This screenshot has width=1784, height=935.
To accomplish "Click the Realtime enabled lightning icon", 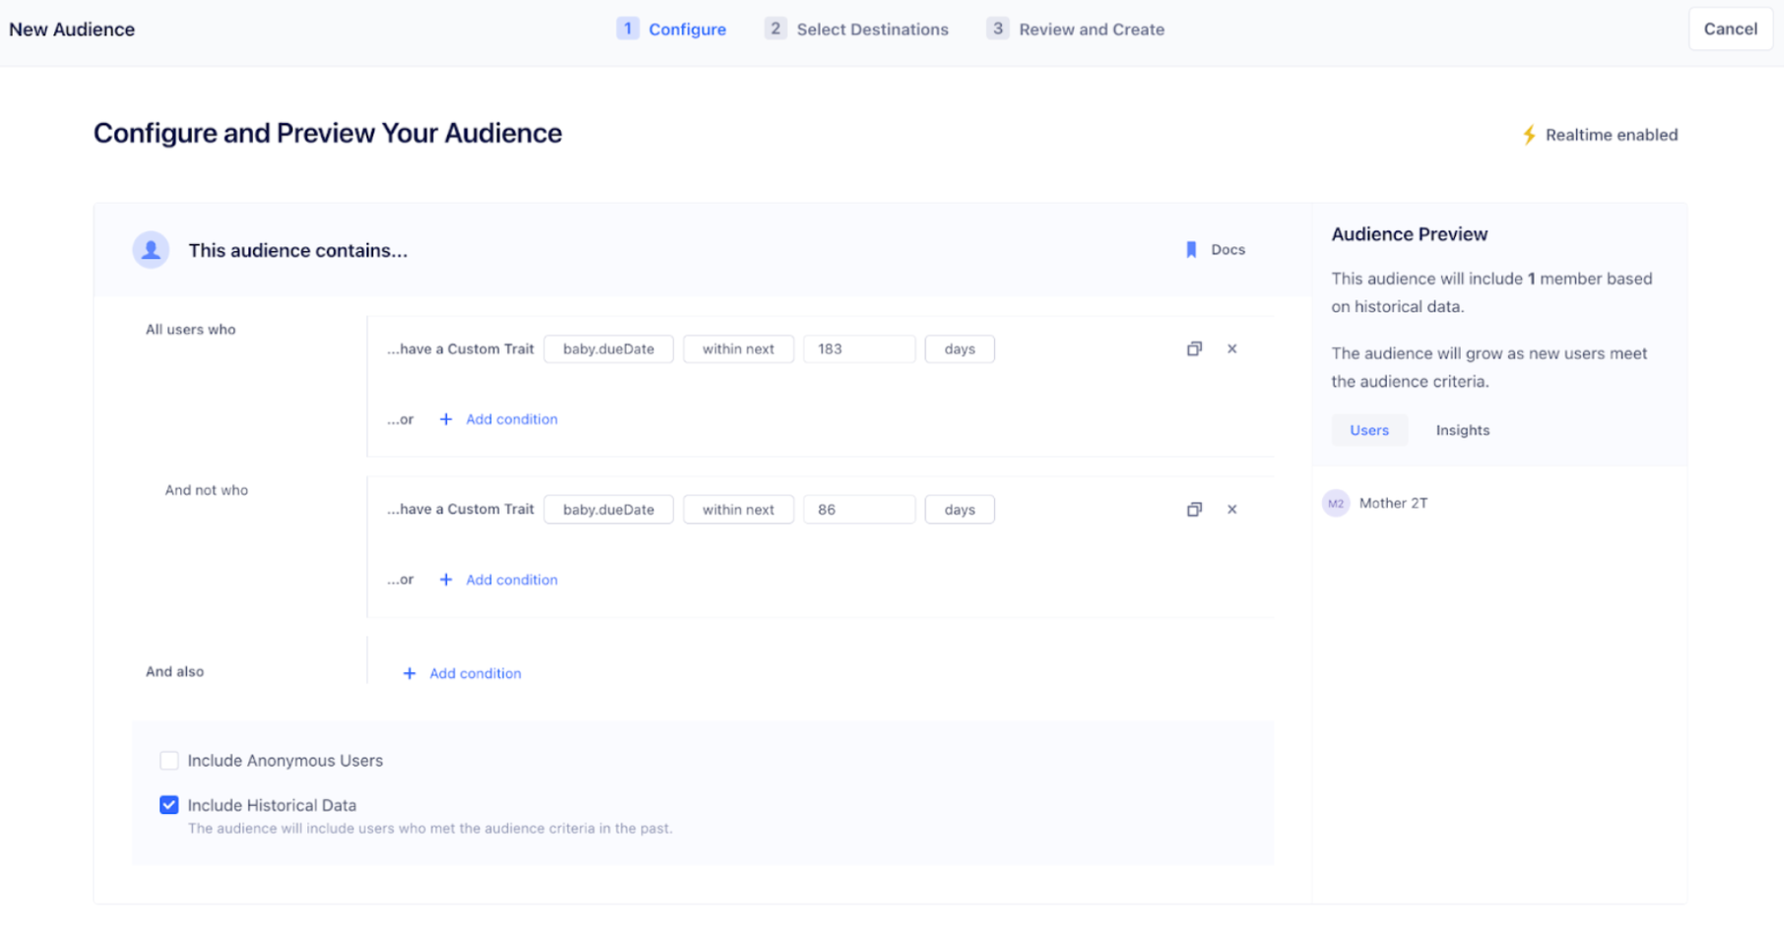I will (1529, 135).
